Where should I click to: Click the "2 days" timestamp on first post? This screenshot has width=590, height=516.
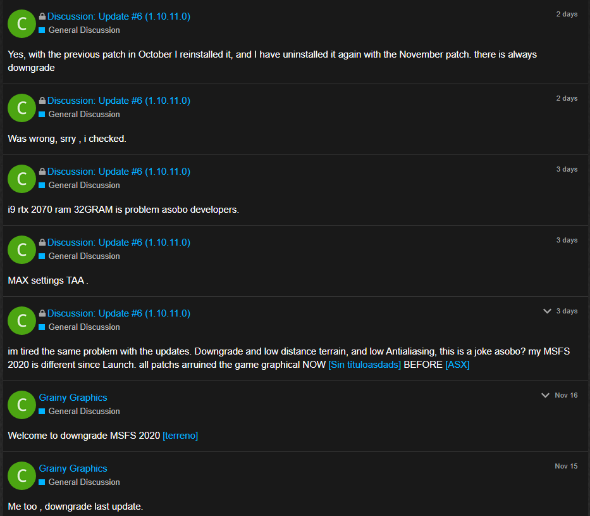[x=567, y=14]
